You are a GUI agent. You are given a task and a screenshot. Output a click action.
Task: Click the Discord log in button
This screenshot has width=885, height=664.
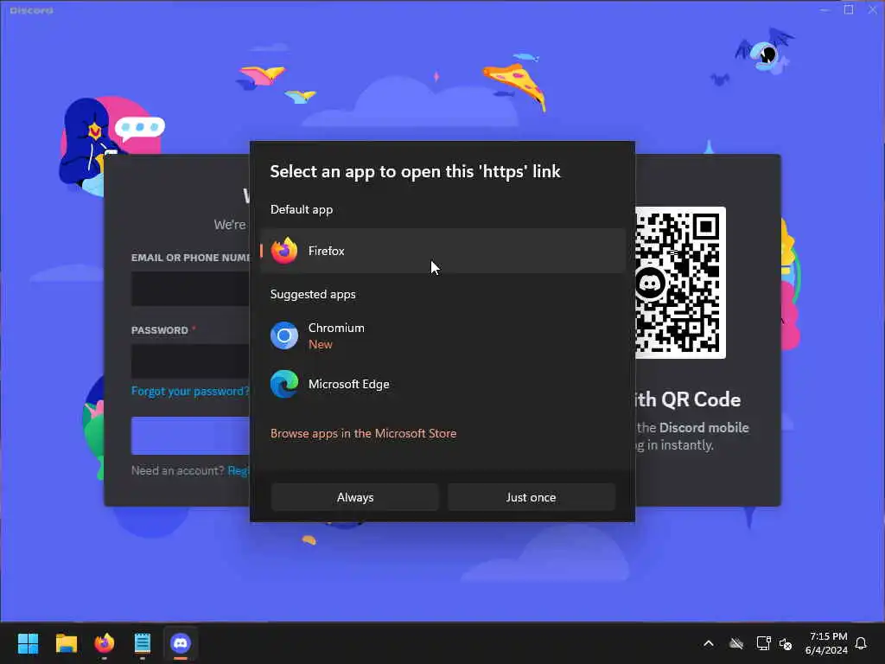(x=191, y=436)
